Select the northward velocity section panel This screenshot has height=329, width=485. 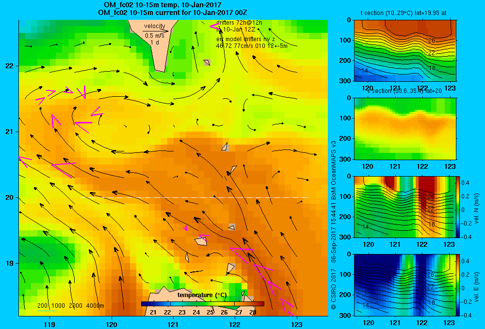tap(405, 207)
